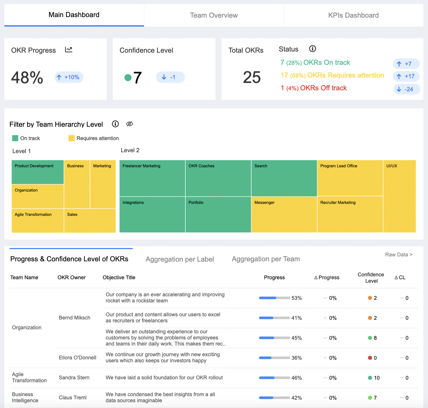Toggle the On track legend swatch
This screenshot has height=408, width=428.
click(x=15, y=138)
